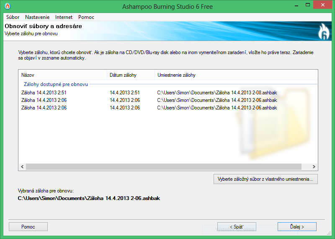The image size is (335, 239).
Task: Go back with the Späť button
Action: click(x=237, y=226)
